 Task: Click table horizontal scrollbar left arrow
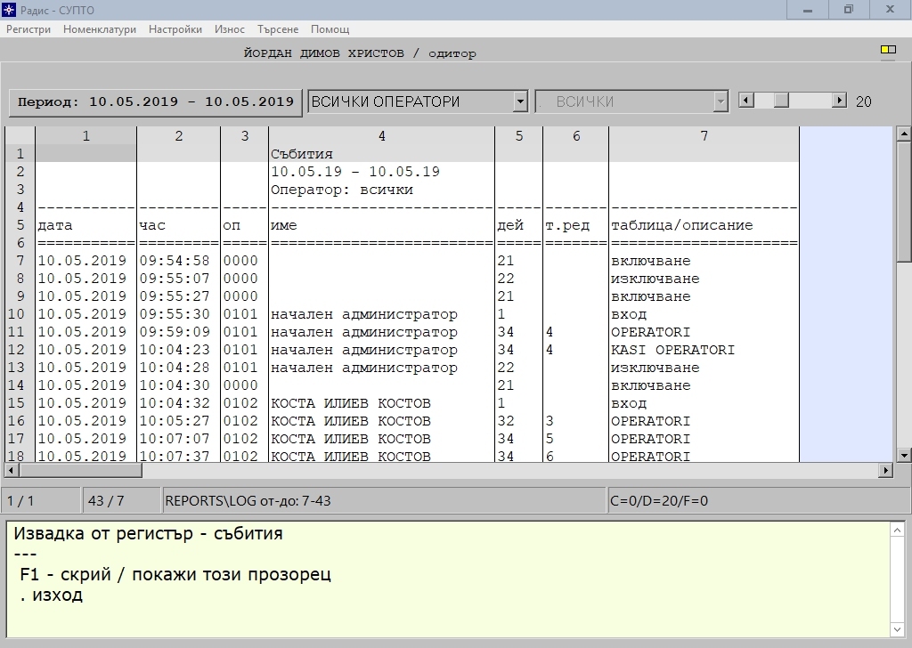(x=12, y=470)
